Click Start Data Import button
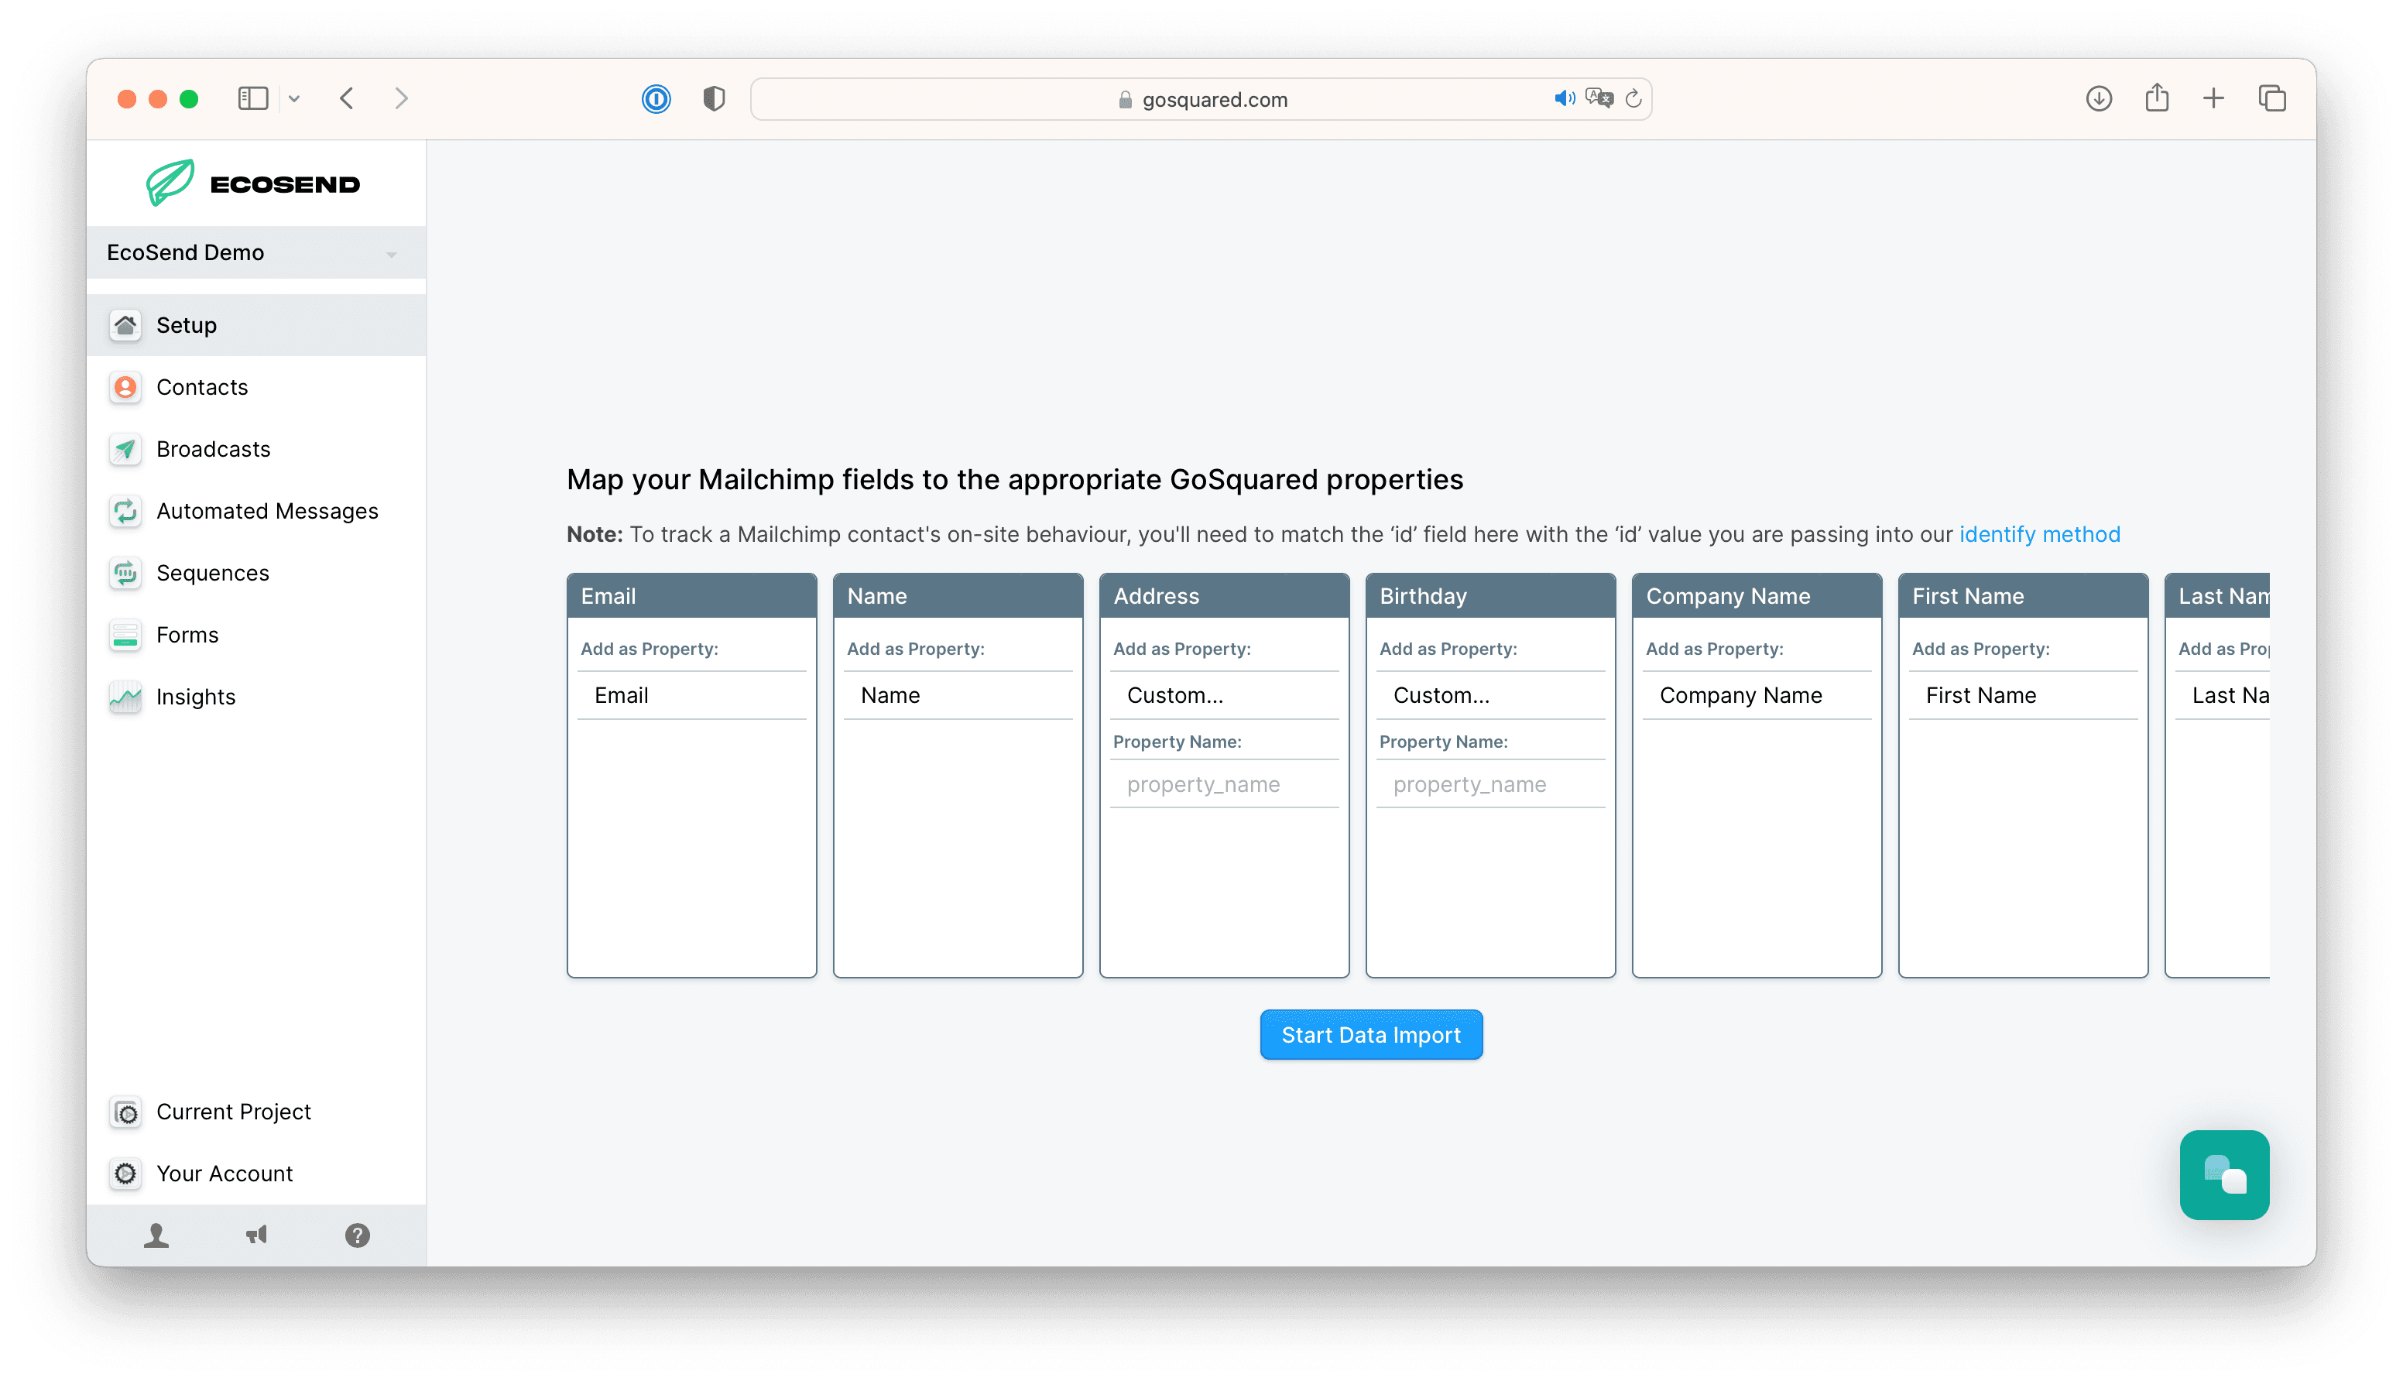Image resolution: width=2403 pixels, height=1381 pixels. [x=1370, y=1035]
